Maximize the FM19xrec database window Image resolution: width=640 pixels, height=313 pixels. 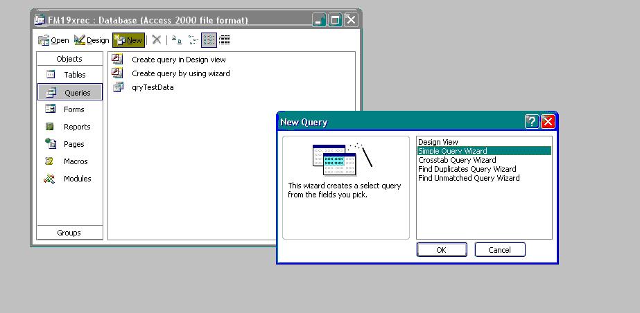[x=335, y=19]
